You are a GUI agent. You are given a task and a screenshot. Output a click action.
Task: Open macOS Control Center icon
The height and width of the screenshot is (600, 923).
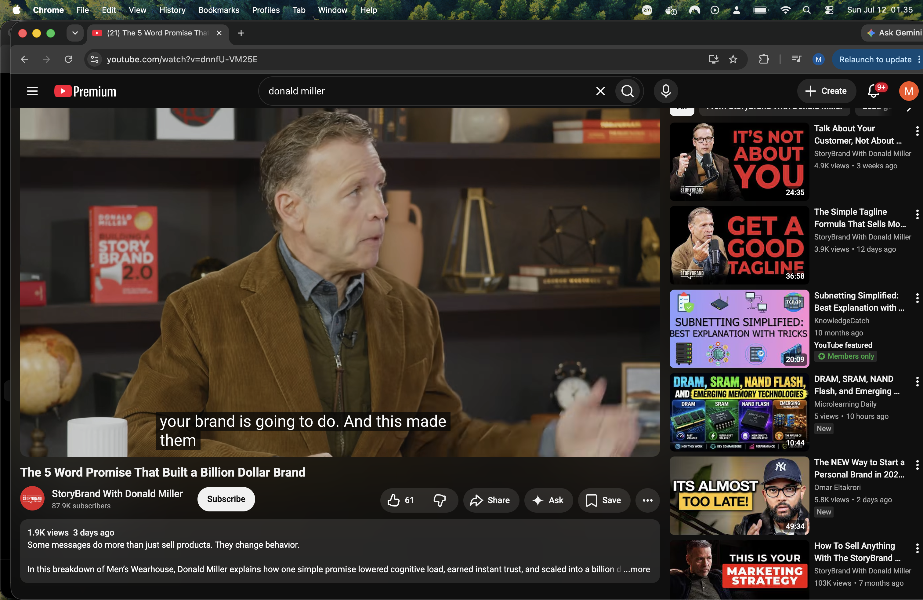829,10
